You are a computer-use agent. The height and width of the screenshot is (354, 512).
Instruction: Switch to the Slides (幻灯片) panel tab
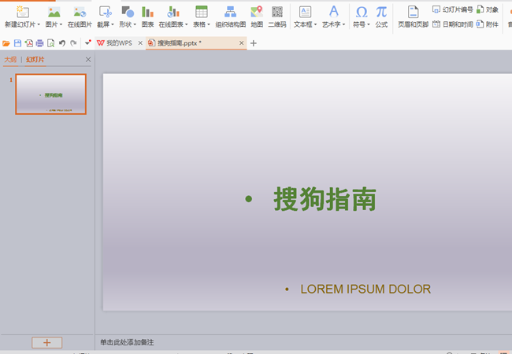point(35,59)
